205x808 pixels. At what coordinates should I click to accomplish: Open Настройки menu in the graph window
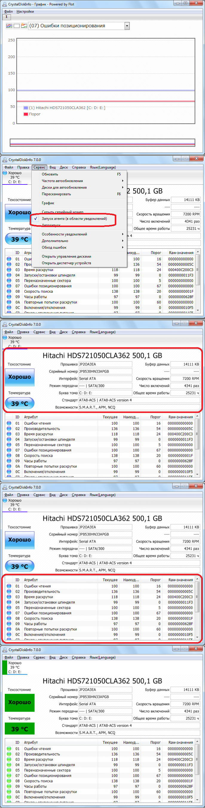click(25, 12)
